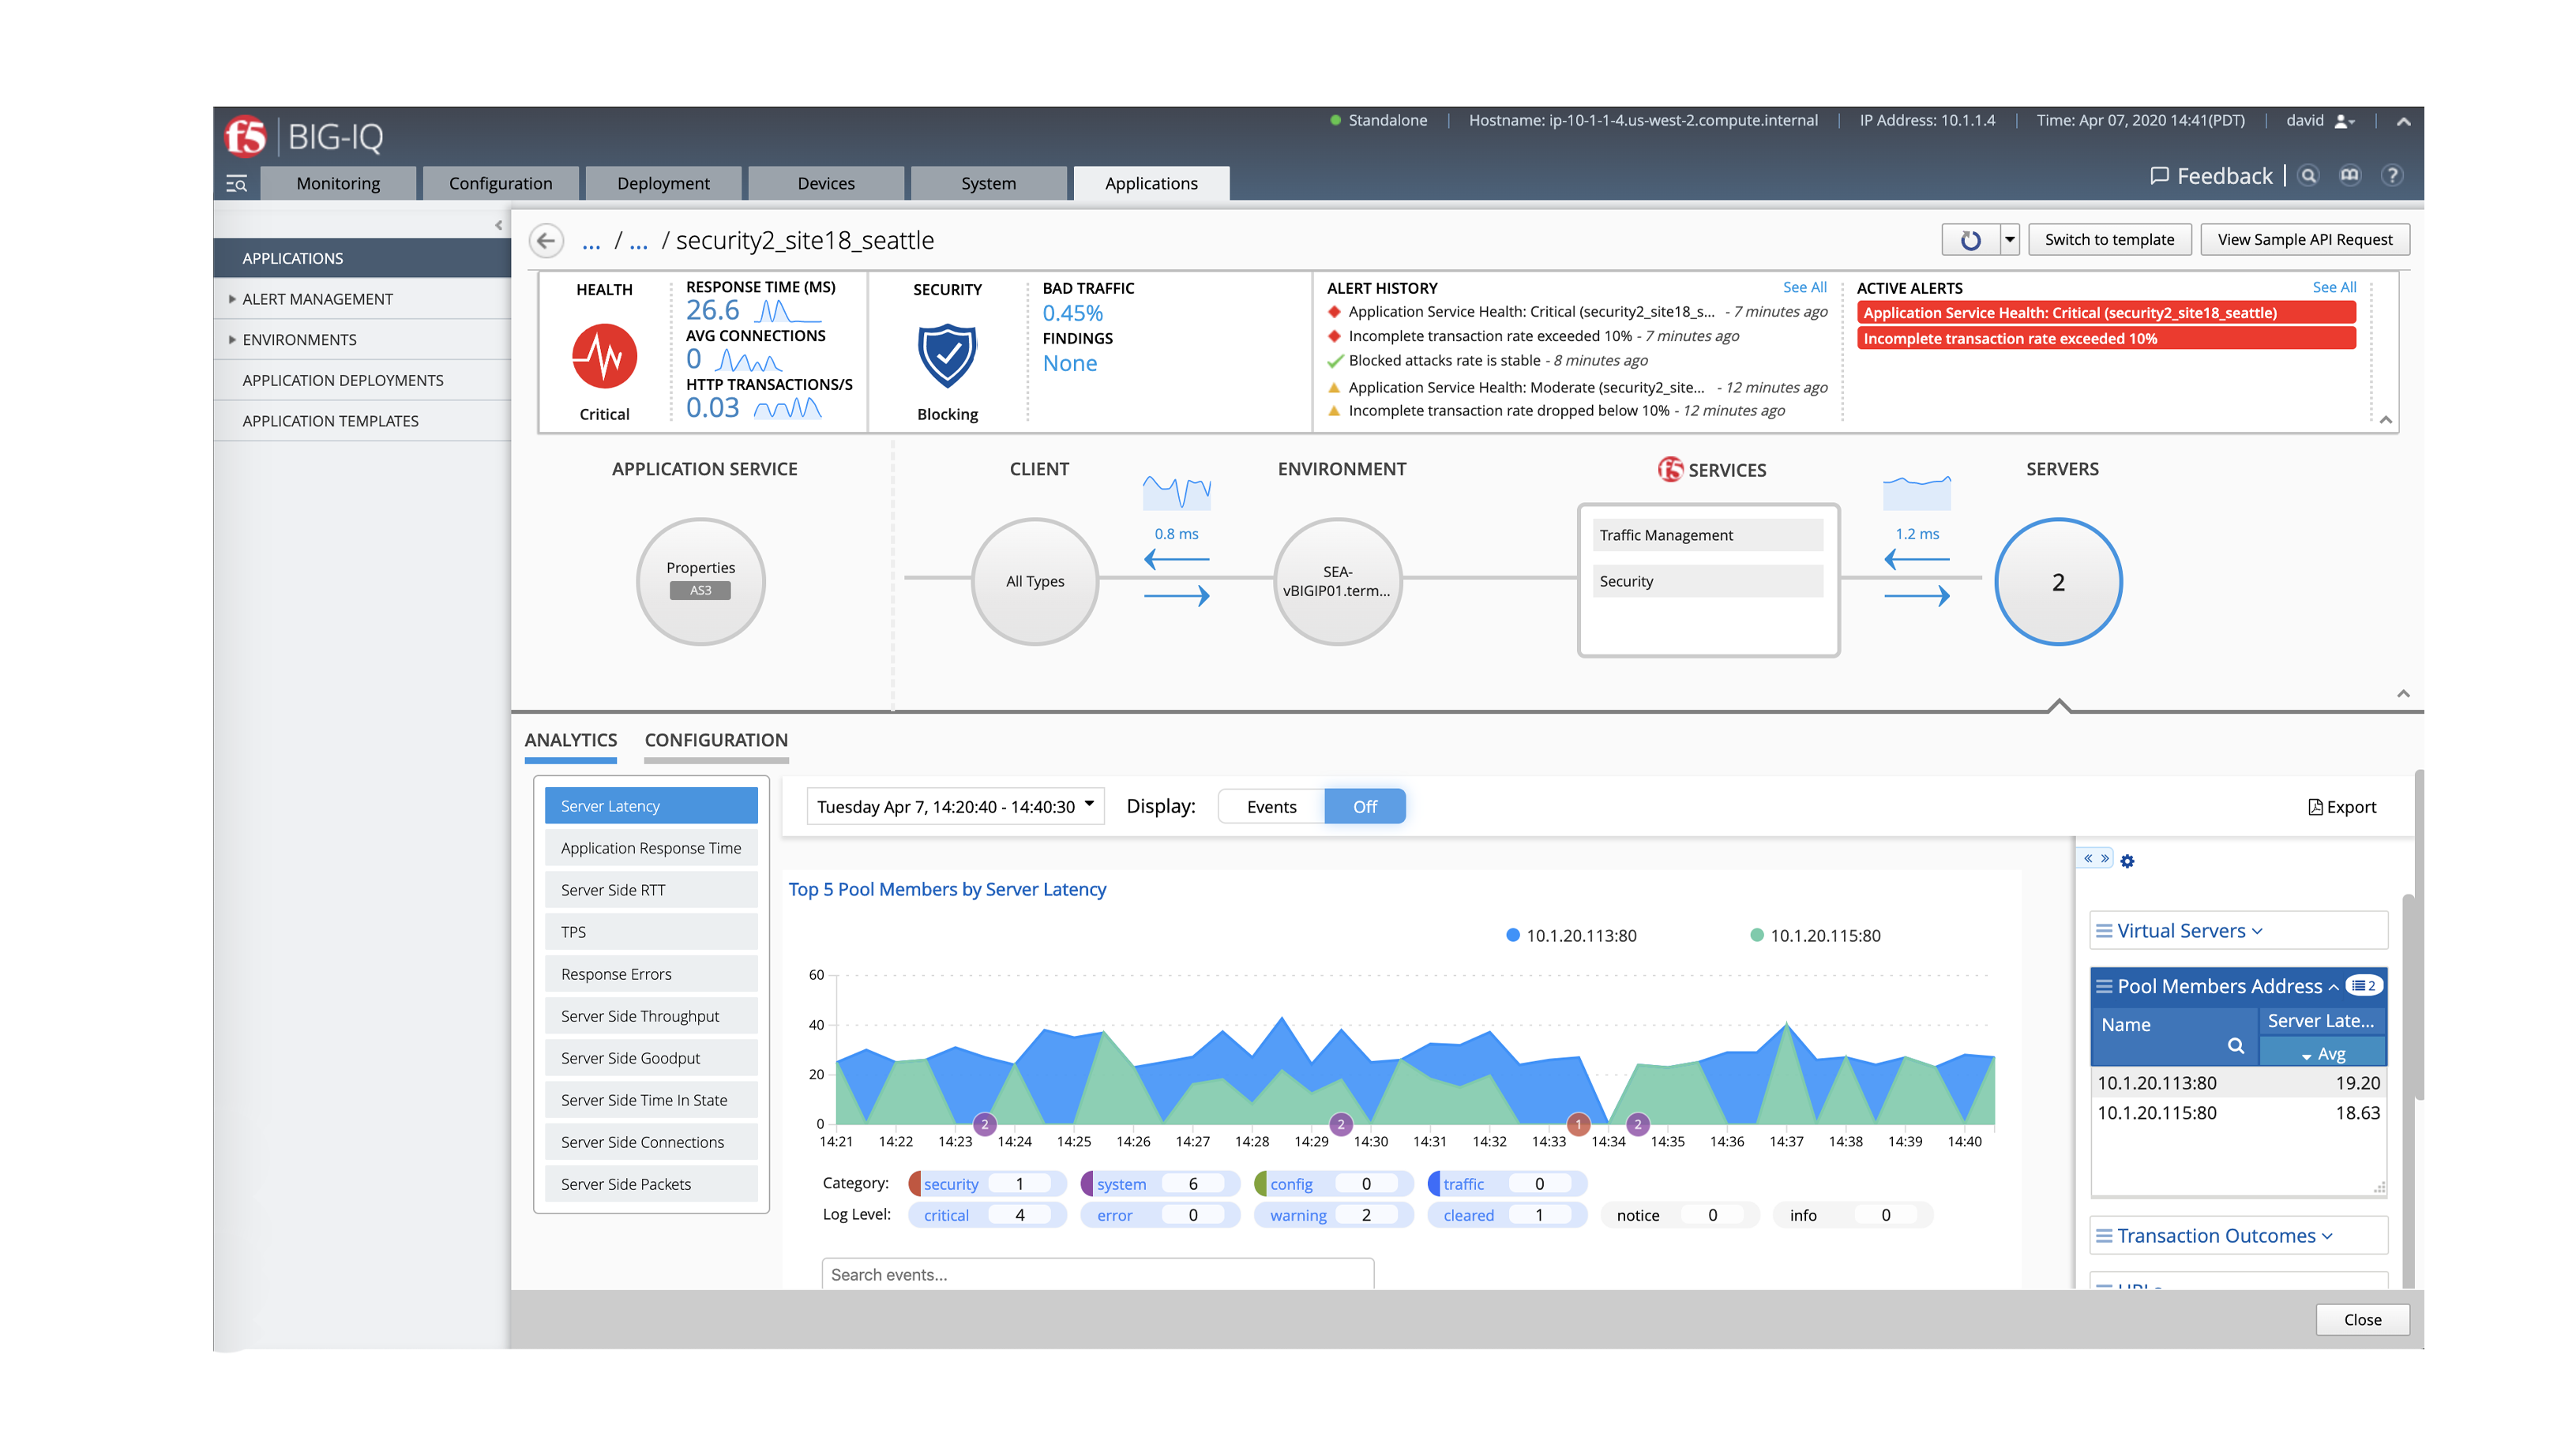Click the search icon in the Name column
2576x1448 pixels.
coord(2236,1046)
